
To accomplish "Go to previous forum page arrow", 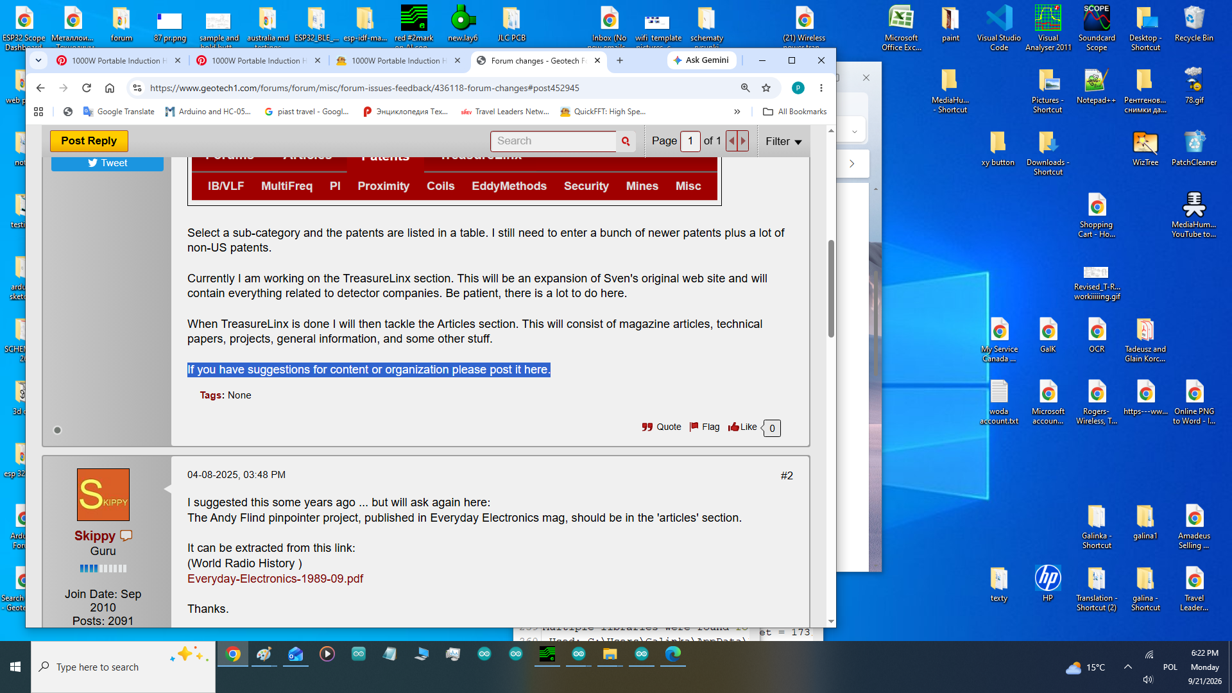I will click(x=732, y=141).
